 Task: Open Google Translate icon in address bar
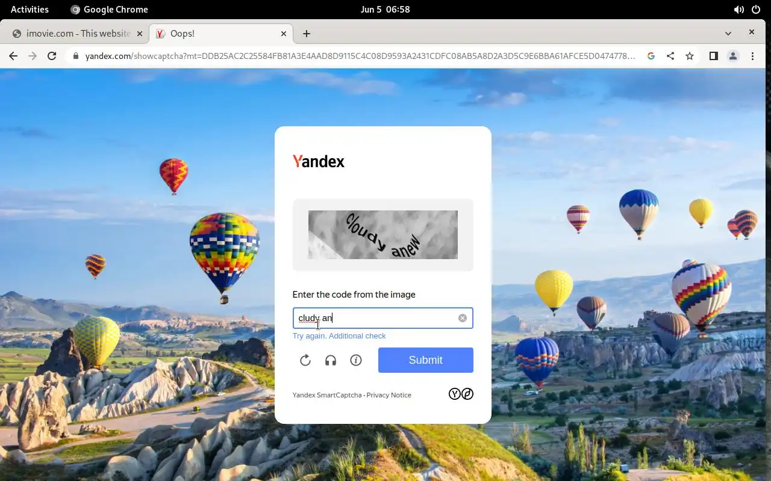[651, 56]
